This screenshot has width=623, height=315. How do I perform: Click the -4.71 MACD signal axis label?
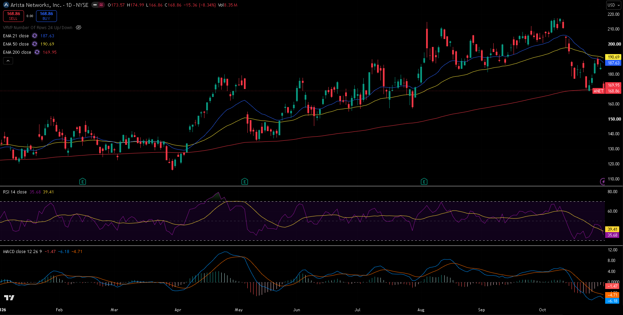pyautogui.click(x=613, y=295)
